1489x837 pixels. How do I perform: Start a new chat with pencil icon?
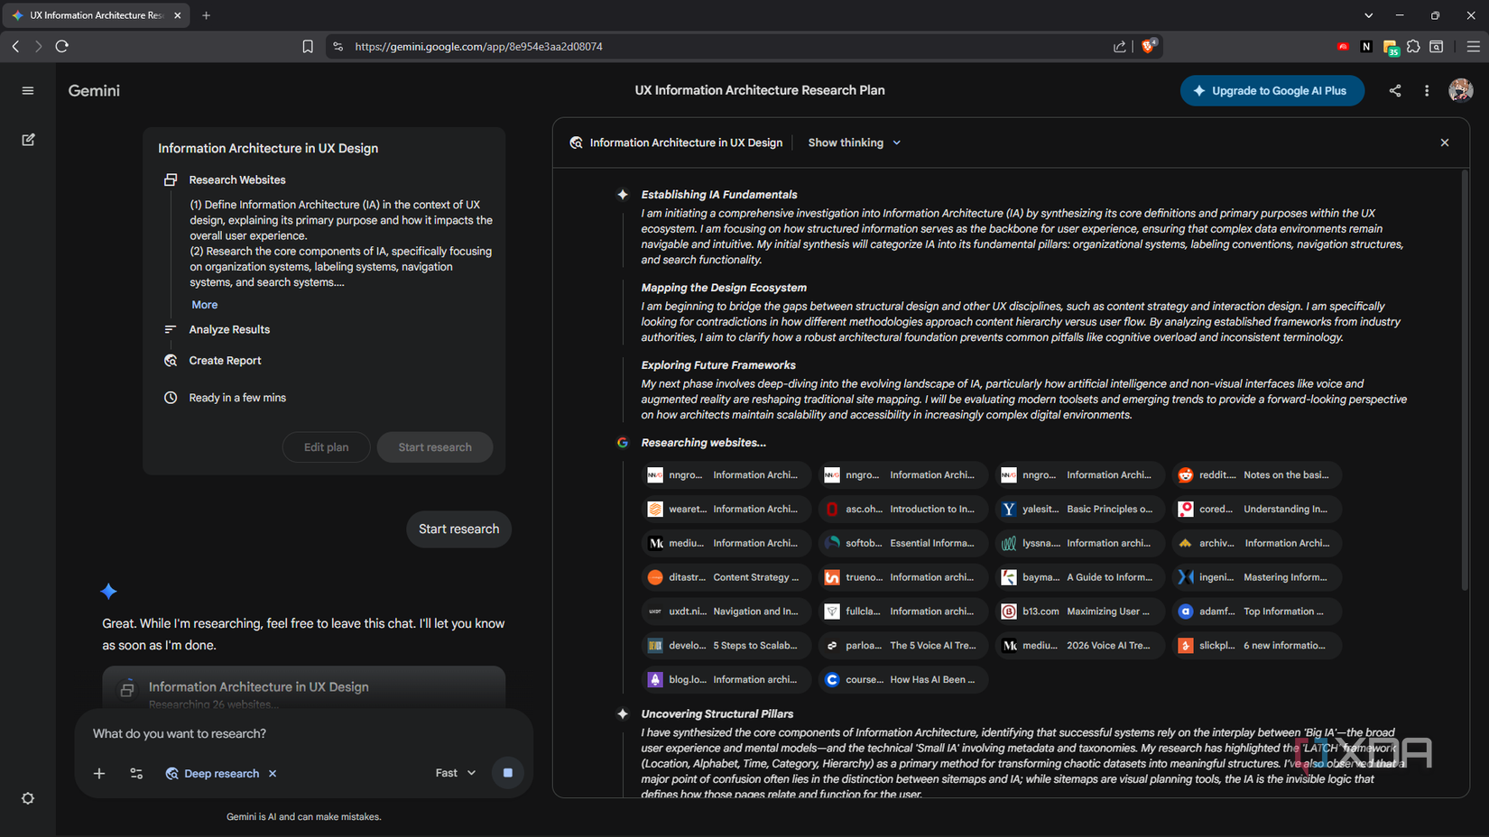point(28,140)
